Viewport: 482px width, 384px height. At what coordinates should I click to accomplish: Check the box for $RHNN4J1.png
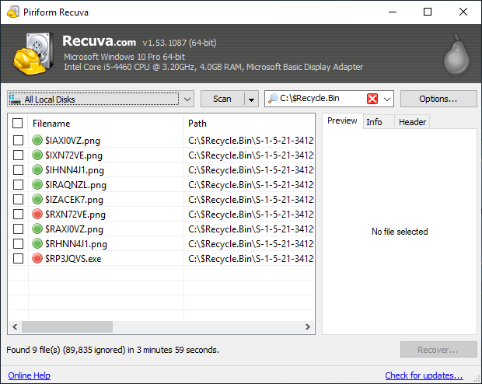[18, 243]
